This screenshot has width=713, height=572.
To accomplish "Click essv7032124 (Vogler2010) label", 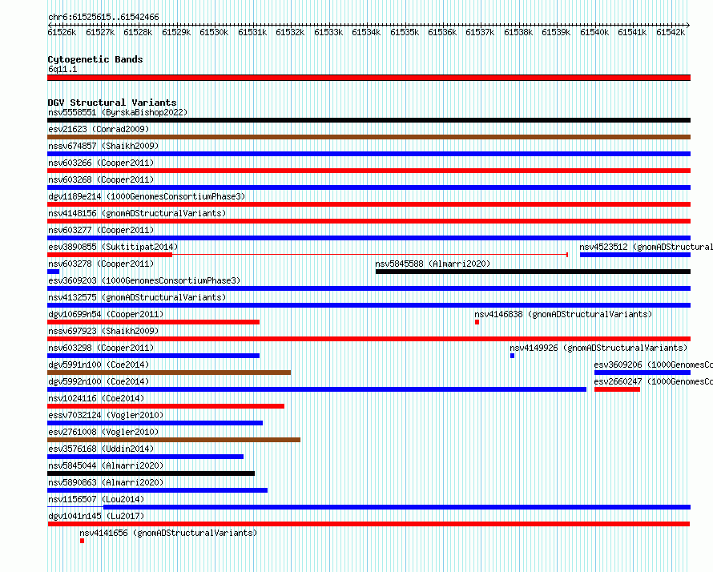I will (106, 415).
